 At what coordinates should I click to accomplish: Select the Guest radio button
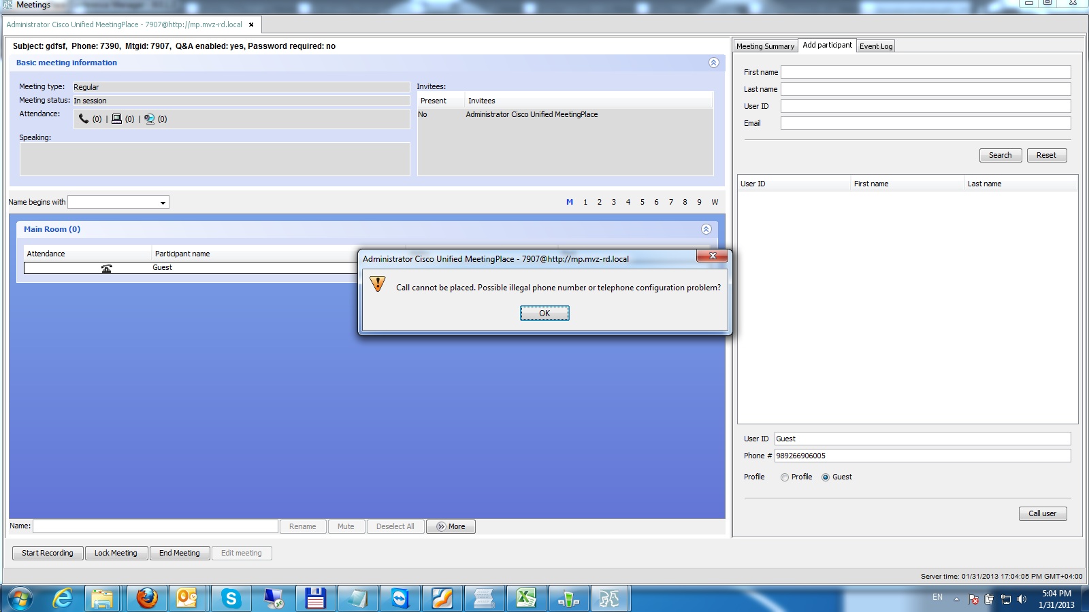click(x=826, y=477)
